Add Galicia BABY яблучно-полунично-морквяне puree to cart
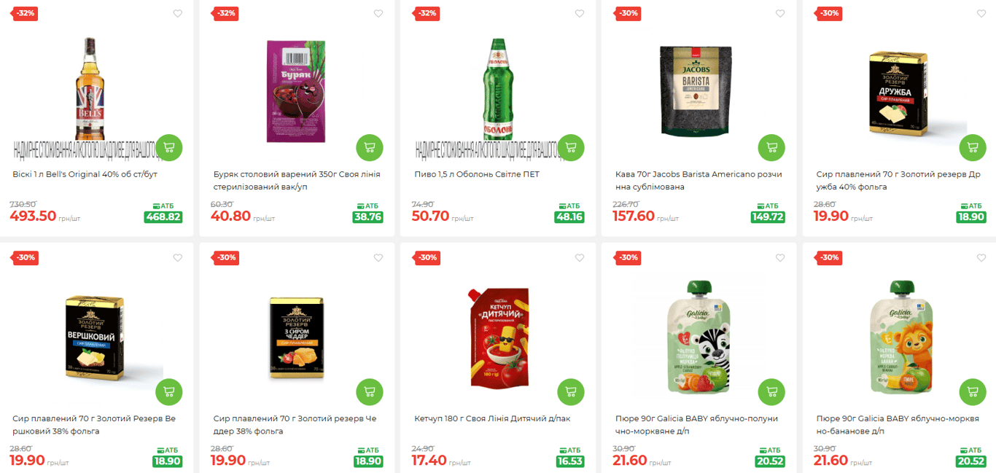Image resolution: width=996 pixels, height=473 pixels. pos(771,391)
